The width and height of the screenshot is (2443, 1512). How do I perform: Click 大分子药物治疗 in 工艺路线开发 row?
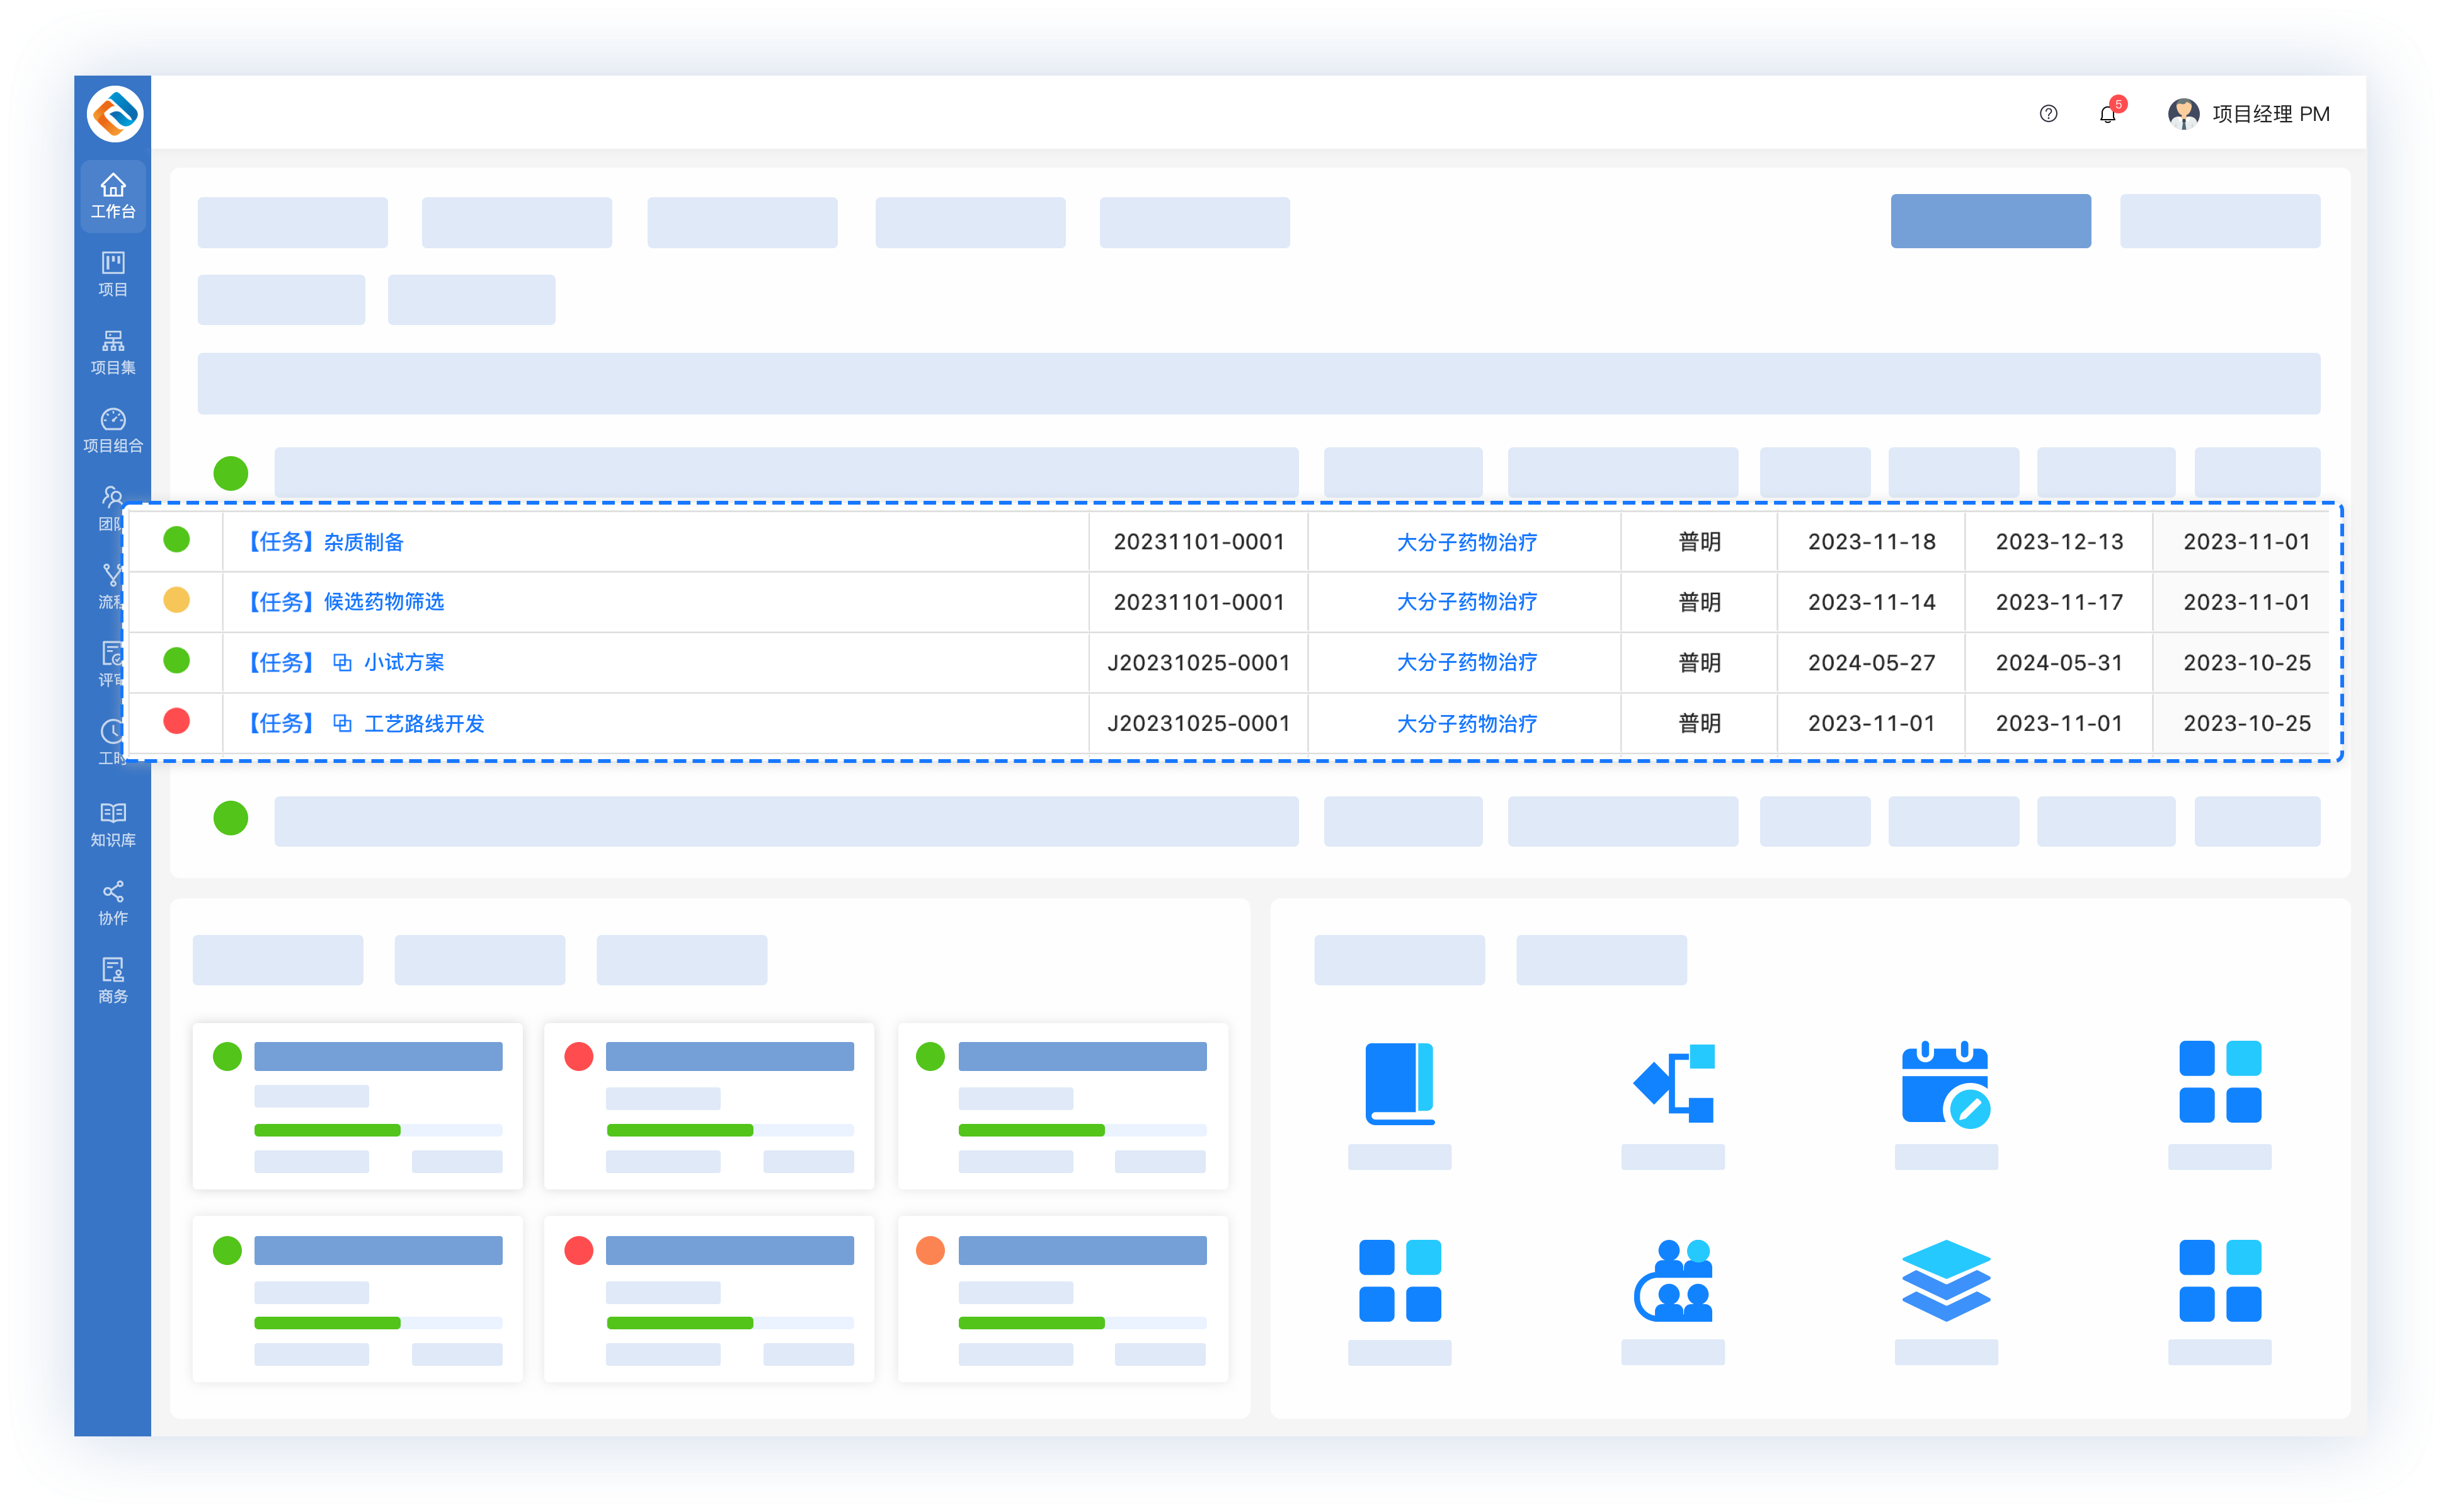pyautogui.click(x=1466, y=723)
